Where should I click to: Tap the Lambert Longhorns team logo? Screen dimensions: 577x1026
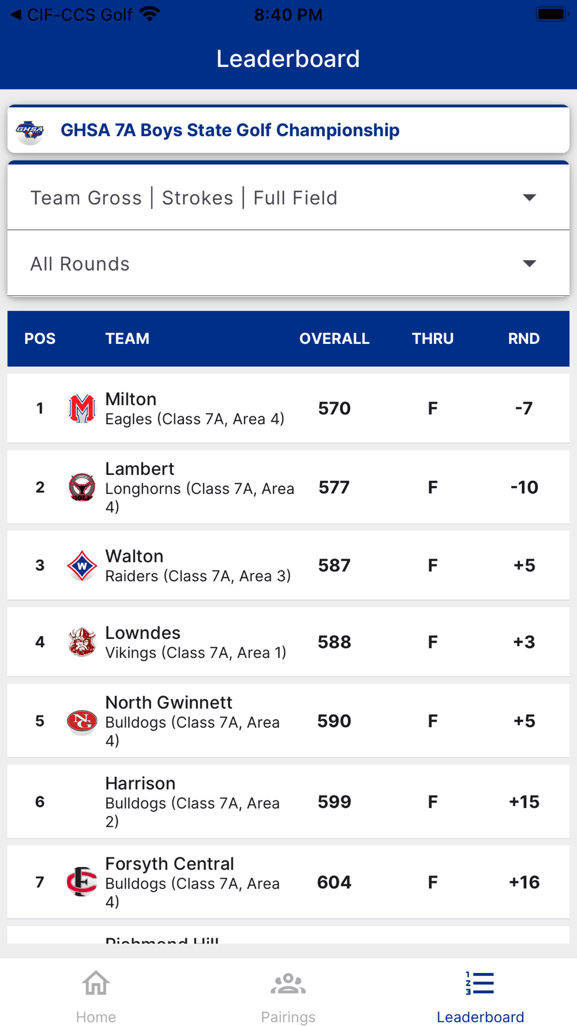(x=81, y=487)
